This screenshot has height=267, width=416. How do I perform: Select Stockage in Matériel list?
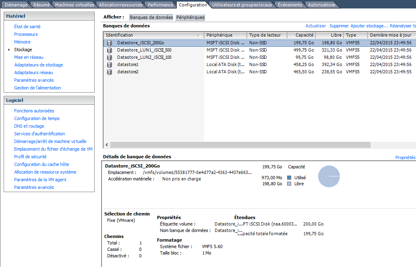point(23,50)
